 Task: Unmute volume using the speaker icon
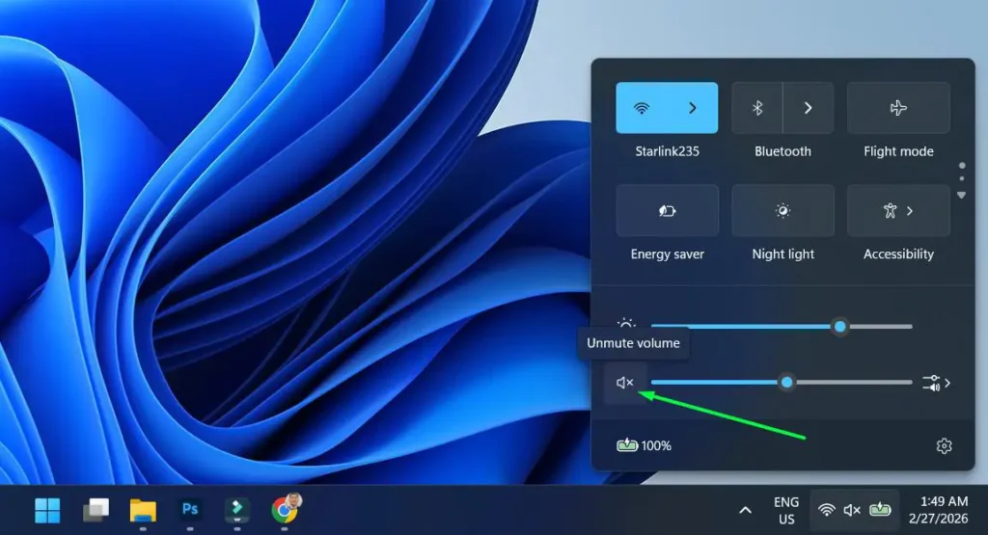625,383
